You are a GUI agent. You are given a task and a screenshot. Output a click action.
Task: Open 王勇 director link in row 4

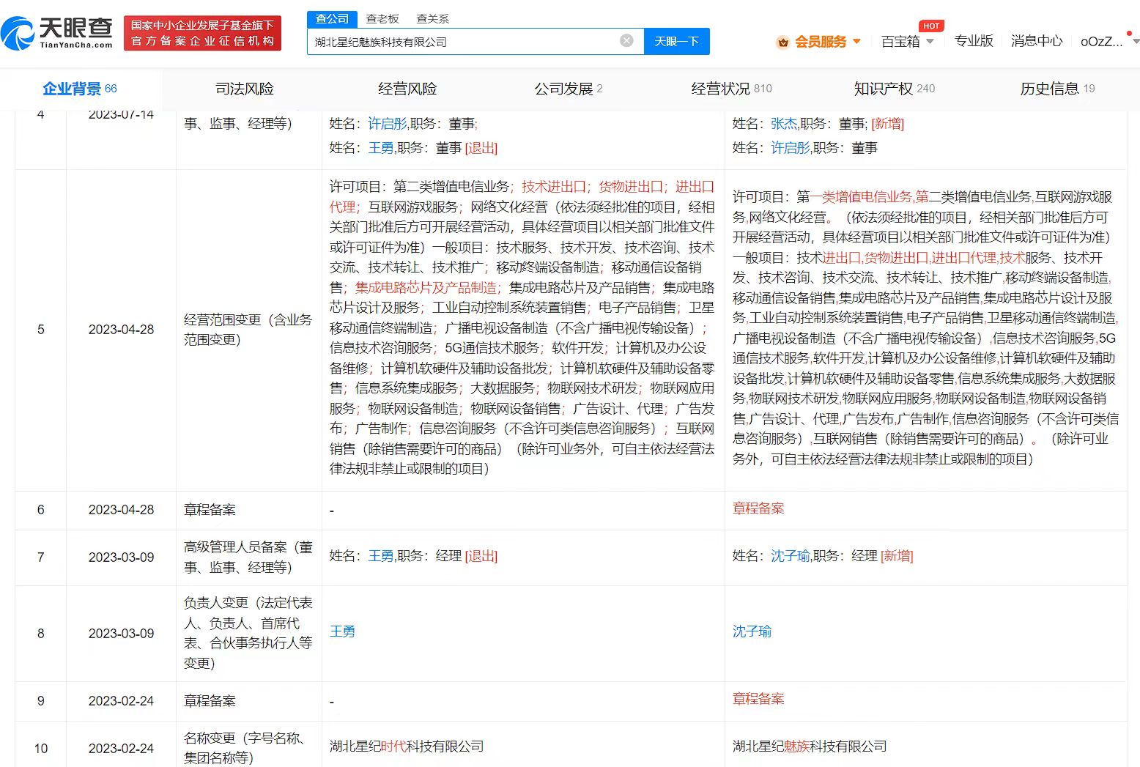click(x=381, y=148)
